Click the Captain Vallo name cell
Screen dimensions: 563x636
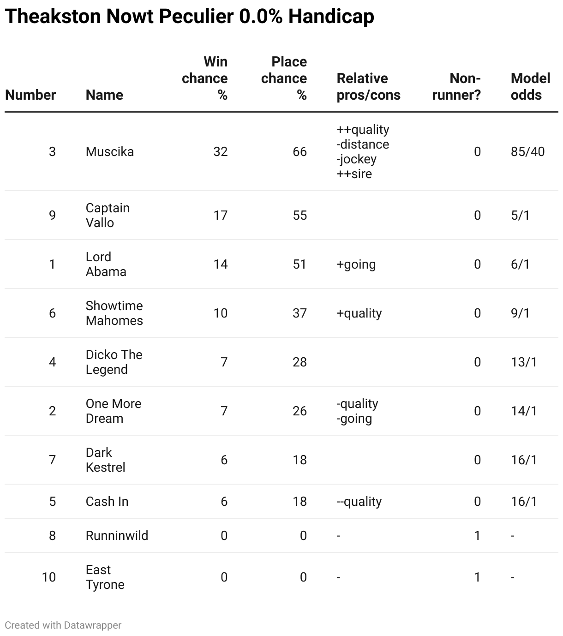(108, 216)
